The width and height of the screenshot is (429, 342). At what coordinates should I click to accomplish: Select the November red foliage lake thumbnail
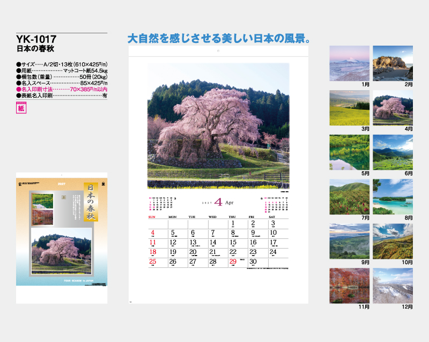pyautogui.click(x=349, y=286)
